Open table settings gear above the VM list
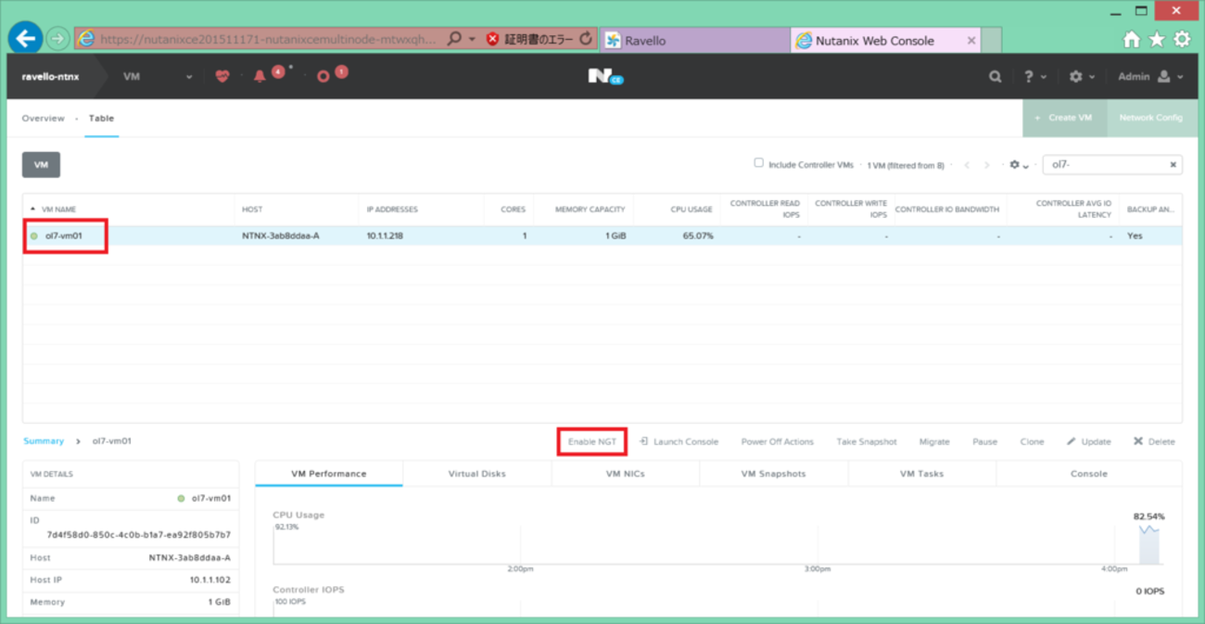 tap(1014, 164)
